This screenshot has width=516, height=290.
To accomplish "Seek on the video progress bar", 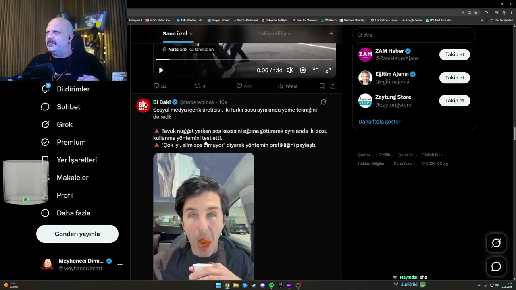I will point(245,60).
